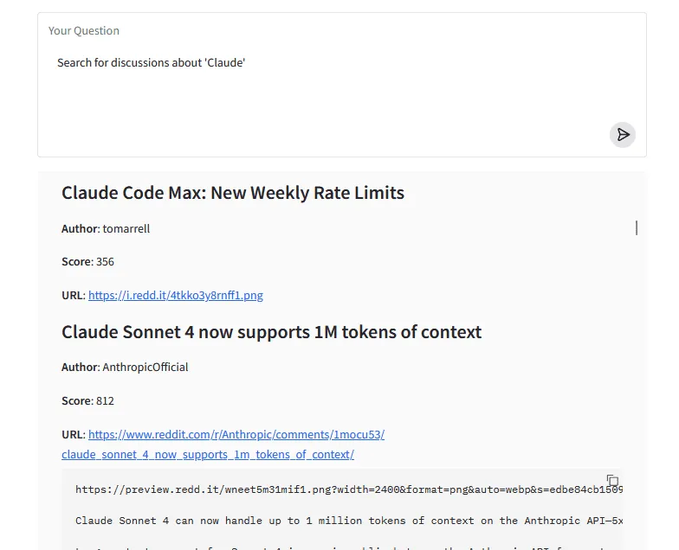Click the '1 million tokens' code block line
This screenshot has height=550, width=679.
click(x=346, y=521)
